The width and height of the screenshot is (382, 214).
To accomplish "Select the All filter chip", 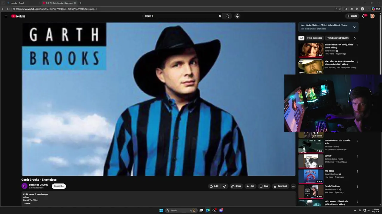I will (301, 38).
